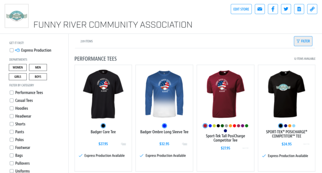Click the Edit Store button
The height and width of the screenshot is (173, 322).
click(x=241, y=9)
